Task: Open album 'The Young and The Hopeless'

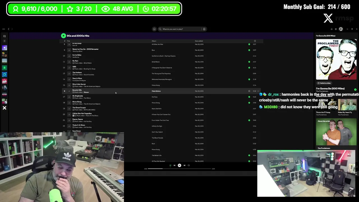Action: click(161, 74)
